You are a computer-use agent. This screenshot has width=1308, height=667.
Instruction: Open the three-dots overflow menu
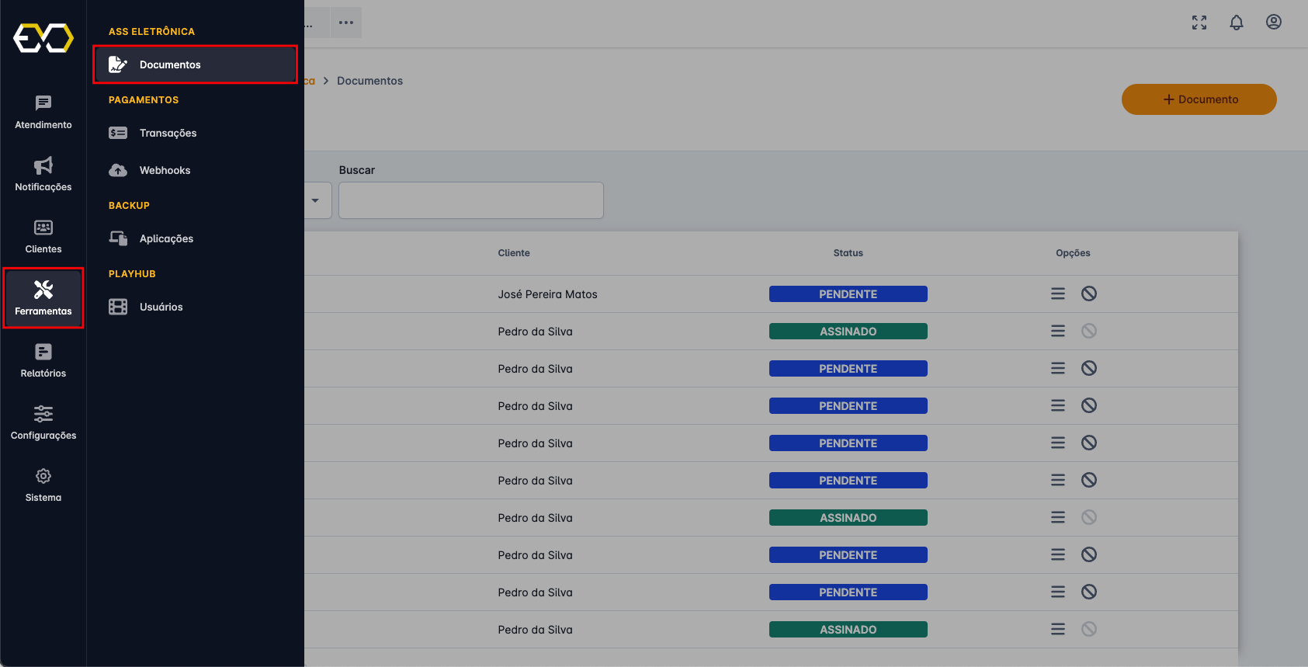click(346, 23)
